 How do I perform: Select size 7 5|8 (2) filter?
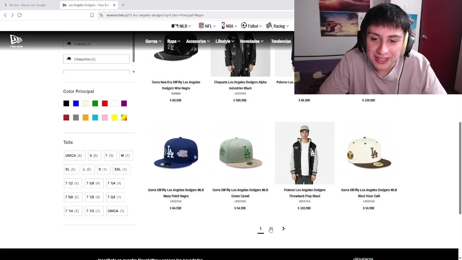pyautogui.click(x=72, y=197)
